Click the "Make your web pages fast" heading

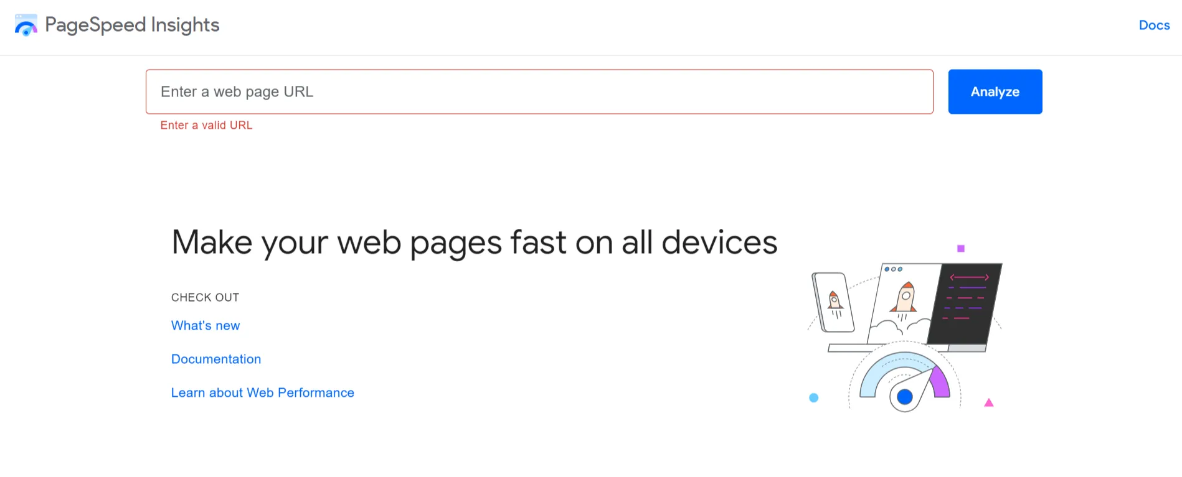coord(475,243)
